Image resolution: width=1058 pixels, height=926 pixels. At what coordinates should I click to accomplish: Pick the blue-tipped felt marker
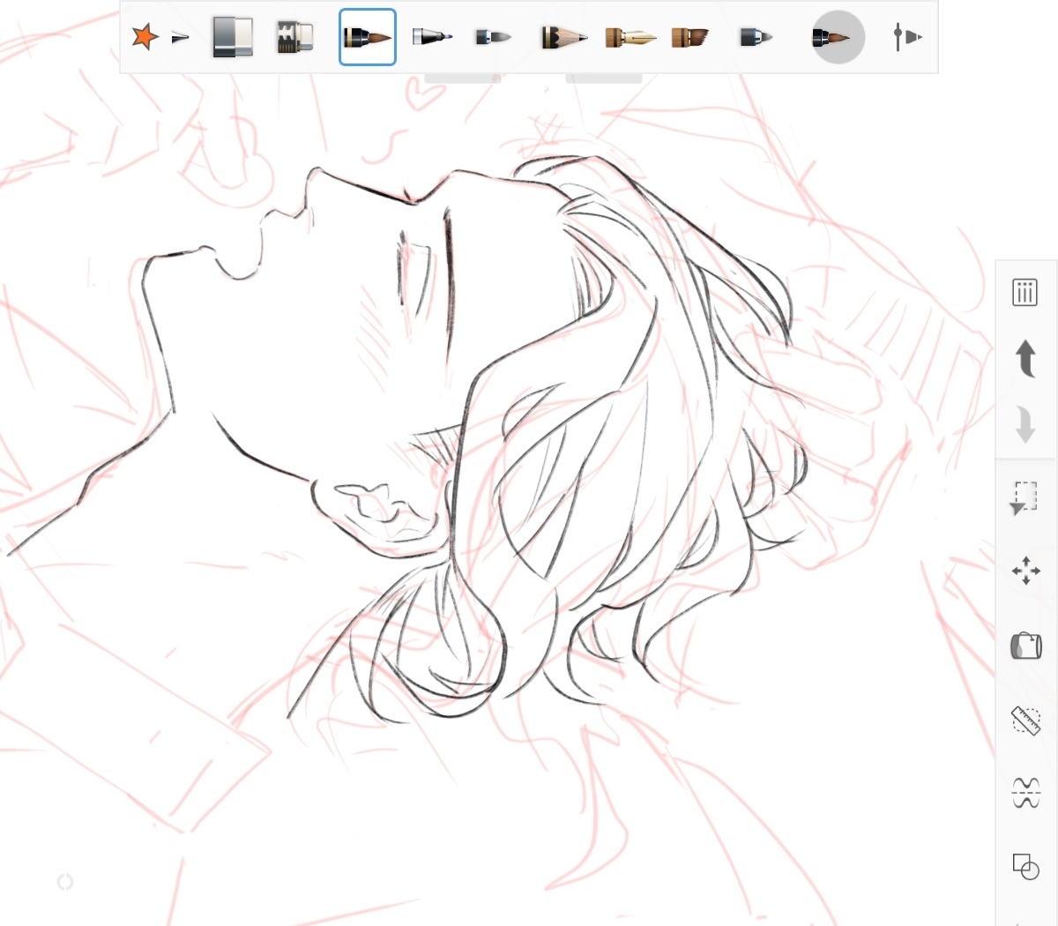pos(433,37)
